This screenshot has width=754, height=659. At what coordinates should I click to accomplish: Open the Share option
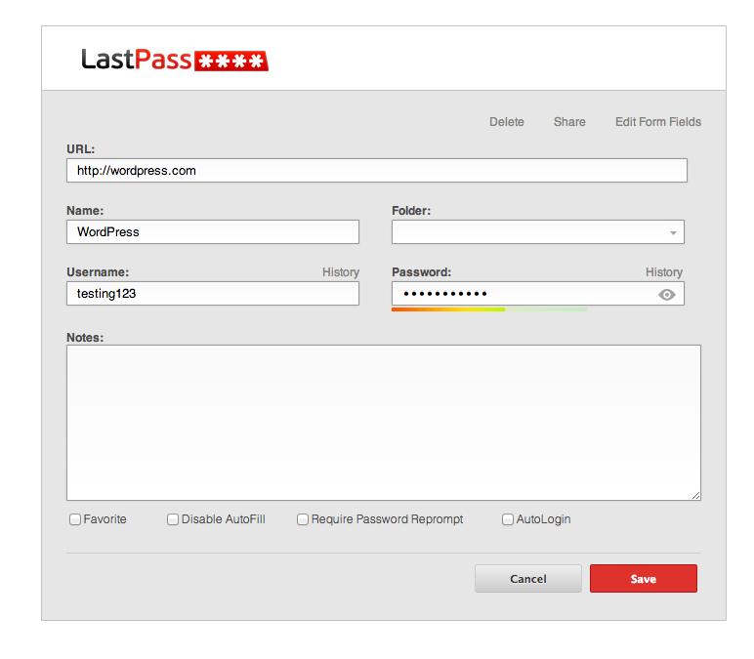569,122
